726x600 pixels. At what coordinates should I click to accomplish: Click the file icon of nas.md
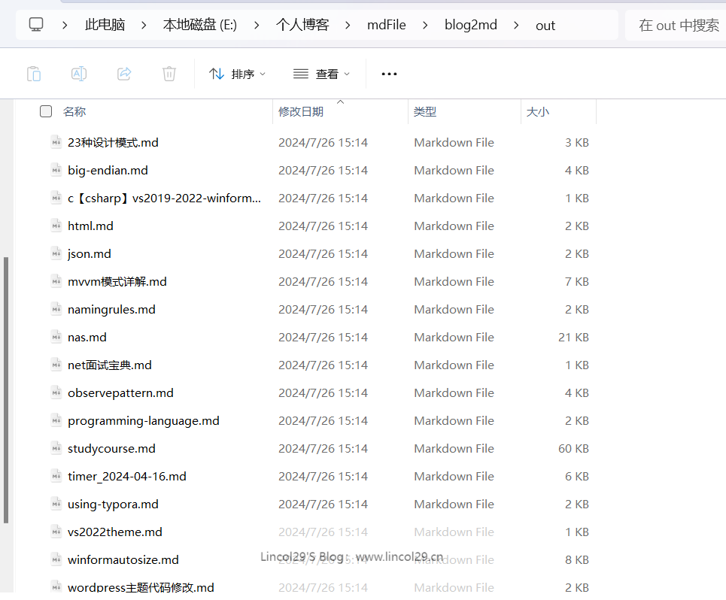point(56,337)
